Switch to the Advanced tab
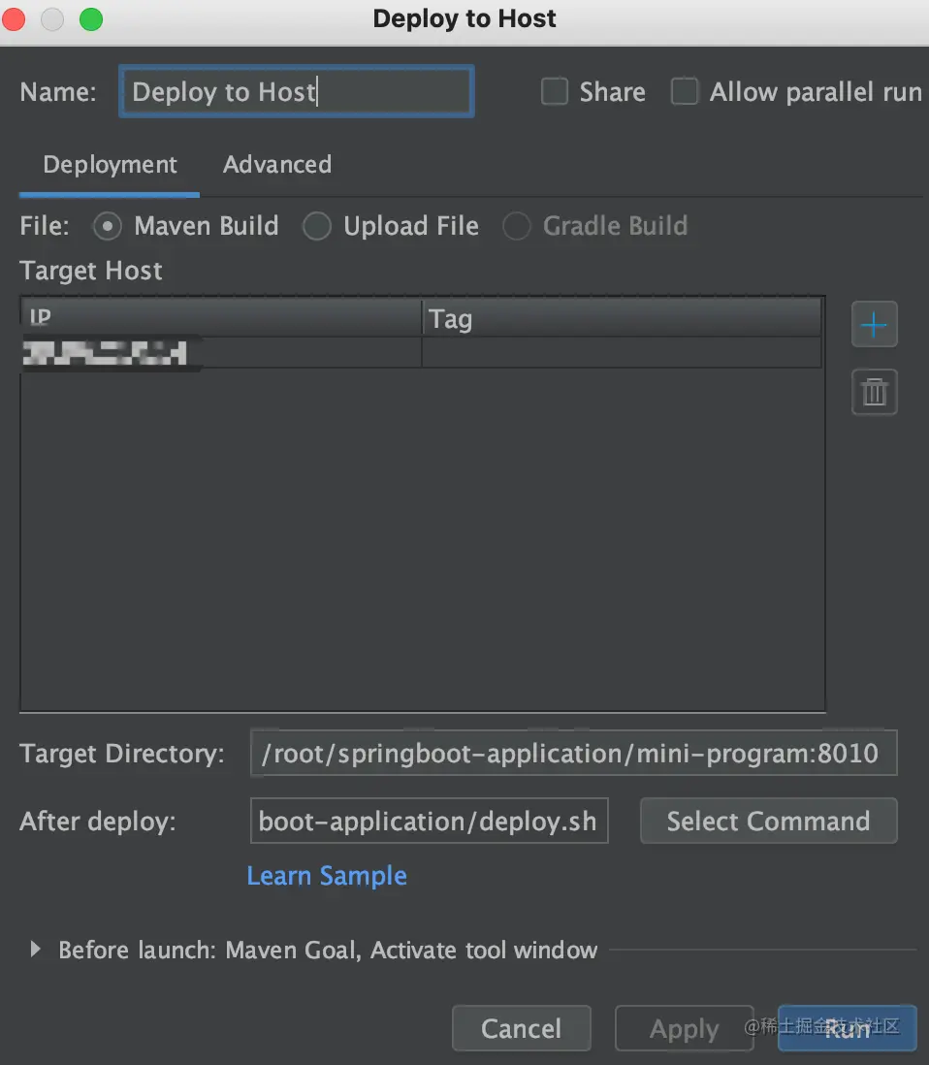This screenshot has height=1065, width=929. (x=276, y=165)
